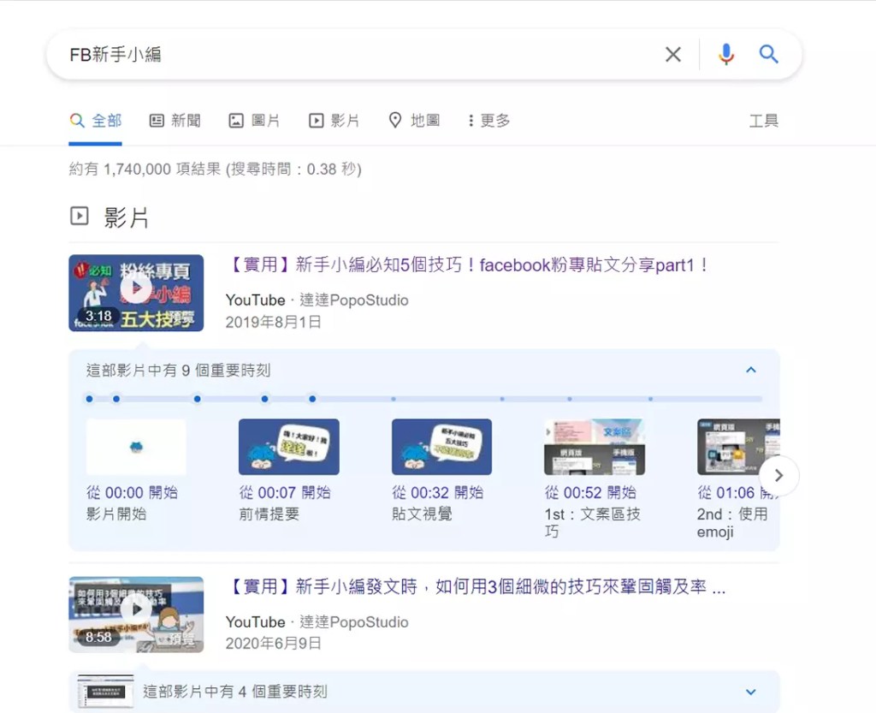Collapse the 9 key moments panel
Screen dimensions: 876x713
(750, 371)
